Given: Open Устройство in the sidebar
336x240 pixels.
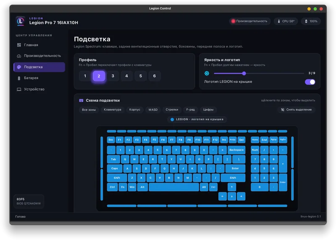Looking at the screenshot, I should [x=39, y=89].
